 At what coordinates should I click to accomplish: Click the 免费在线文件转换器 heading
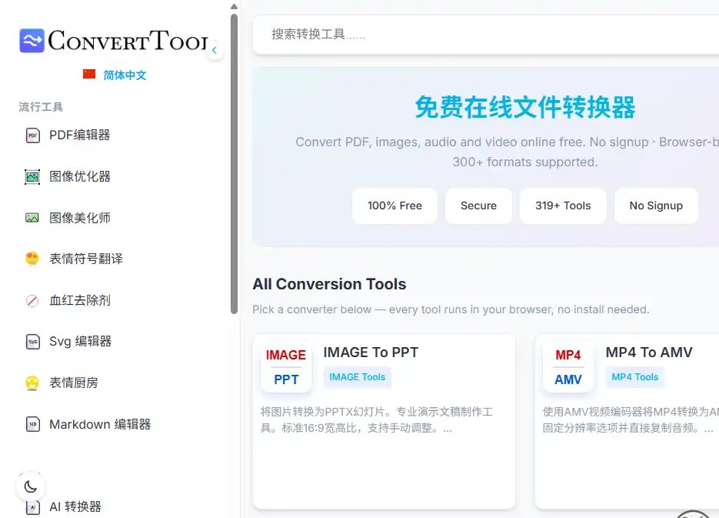click(525, 108)
